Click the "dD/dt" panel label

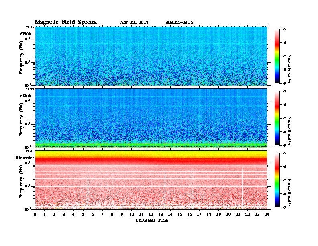click(26, 96)
